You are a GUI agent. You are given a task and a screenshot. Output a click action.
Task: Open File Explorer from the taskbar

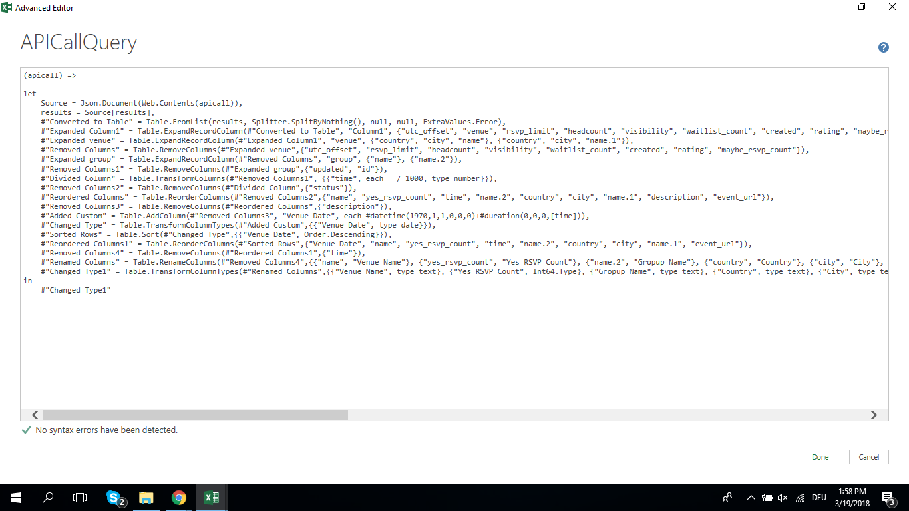tap(146, 497)
